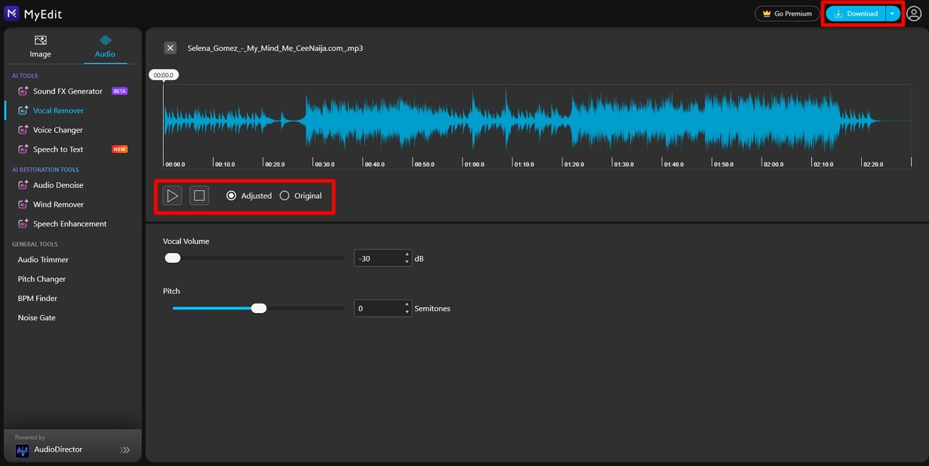929x466 pixels.
Task: Click the Download button
Action: click(856, 14)
